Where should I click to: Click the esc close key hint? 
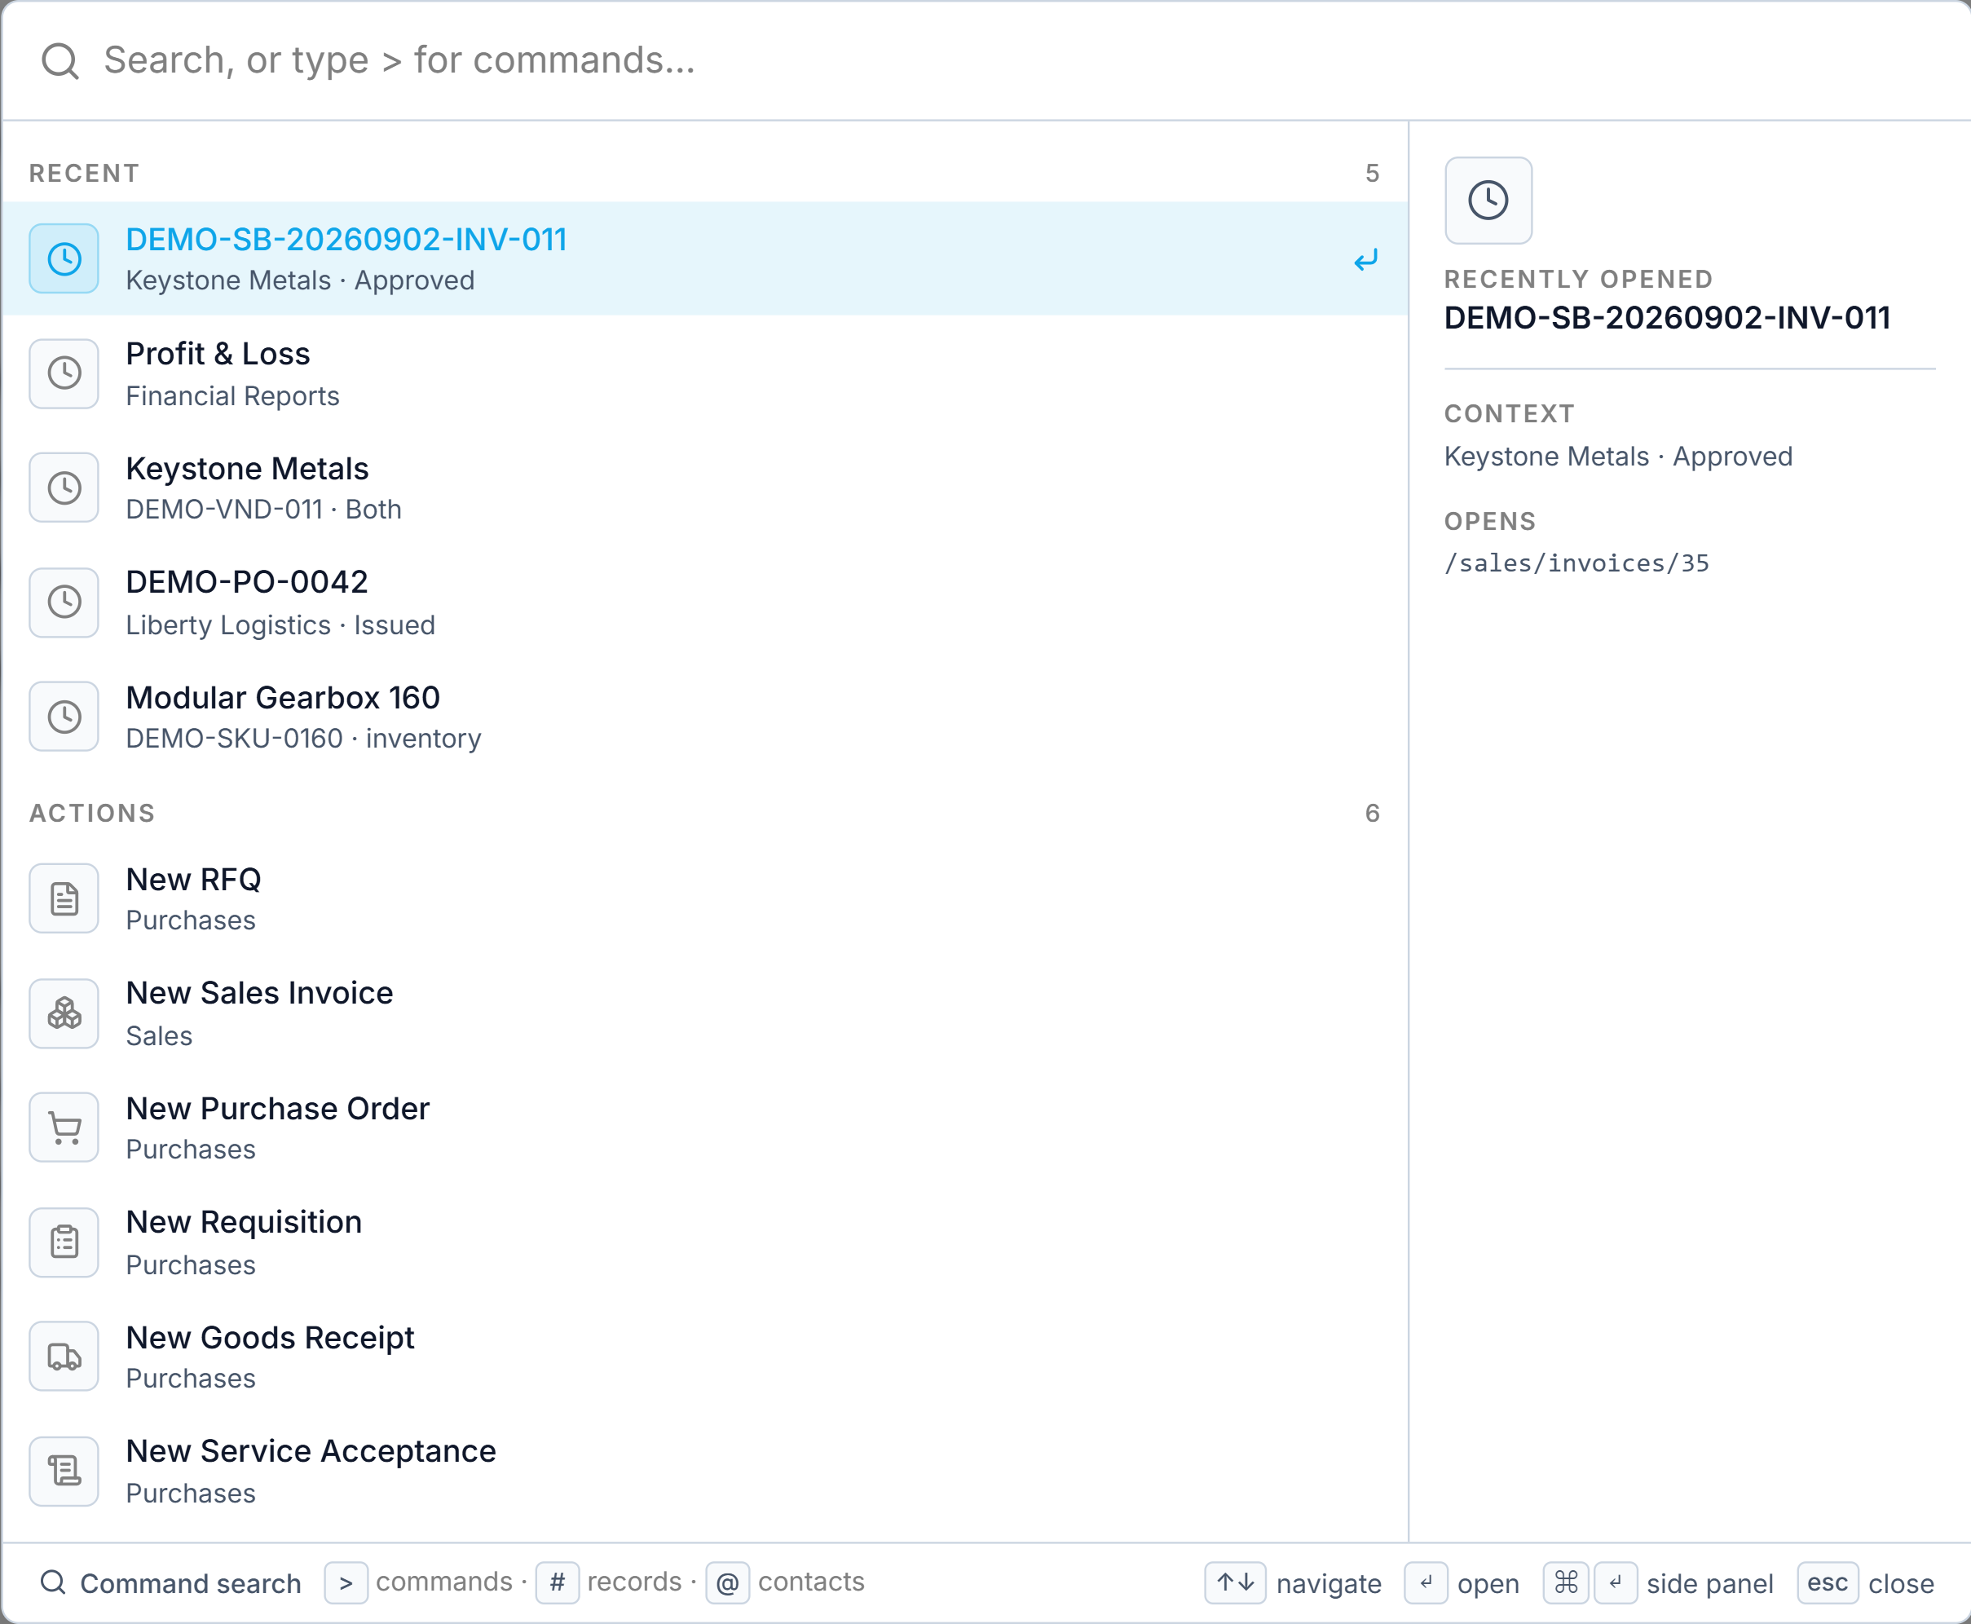pos(1828,1583)
